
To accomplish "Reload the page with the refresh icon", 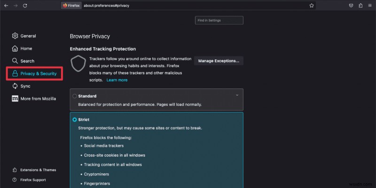I will [25, 6].
